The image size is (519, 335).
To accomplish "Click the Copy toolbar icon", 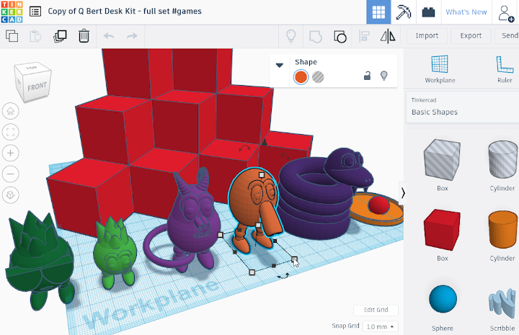I will pyautogui.click(x=12, y=36).
